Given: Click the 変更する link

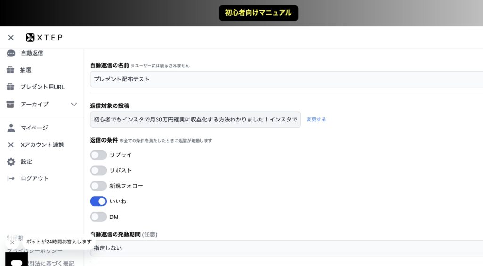Looking at the screenshot, I should click(316, 120).
